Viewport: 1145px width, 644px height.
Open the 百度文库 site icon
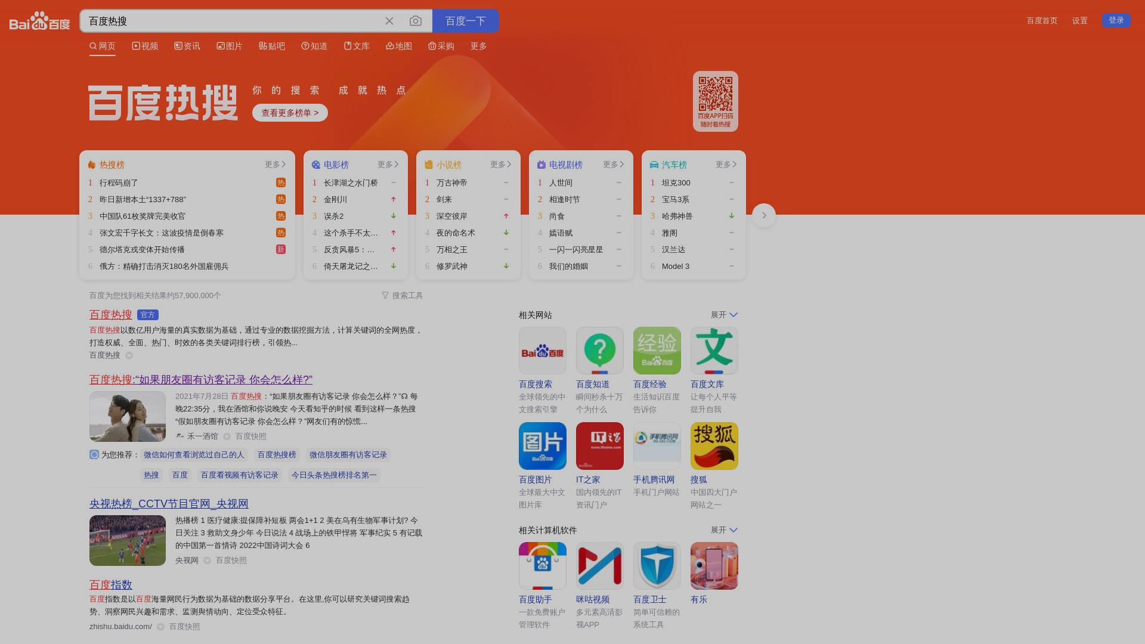pyautogui.click(x=714, y=351)
